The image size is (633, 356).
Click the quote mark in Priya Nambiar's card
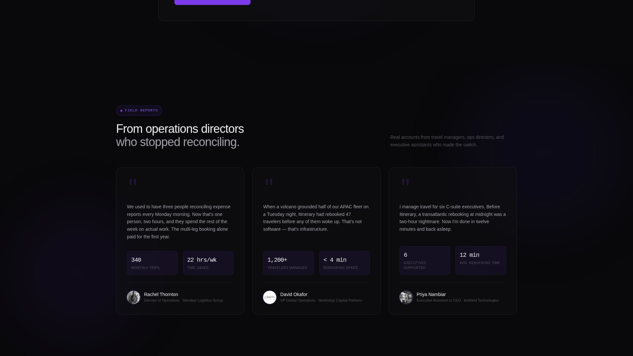(405, 182)
